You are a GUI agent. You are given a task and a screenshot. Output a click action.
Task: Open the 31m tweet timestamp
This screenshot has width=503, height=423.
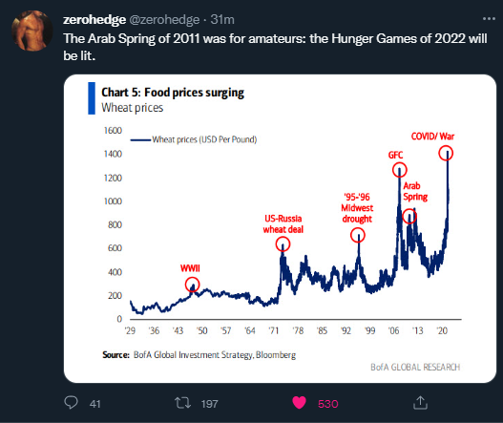(x=222, y=20)
